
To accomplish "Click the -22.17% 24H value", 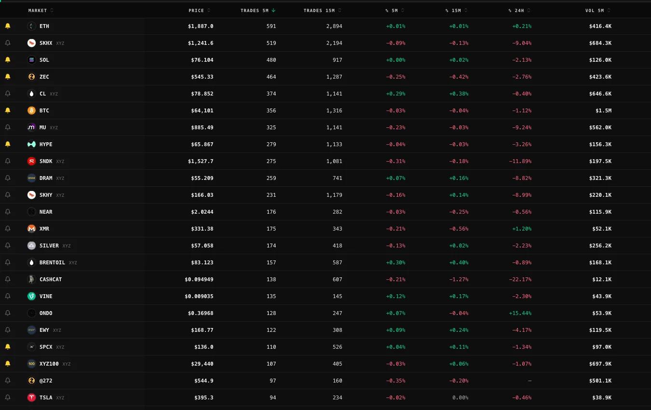I will click(520, 279).
